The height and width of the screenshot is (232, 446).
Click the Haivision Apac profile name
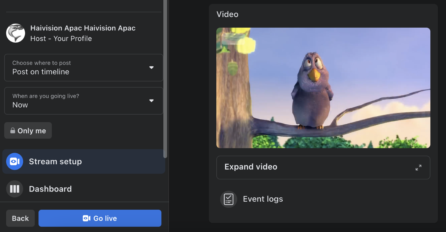click(x=83, y=28)
